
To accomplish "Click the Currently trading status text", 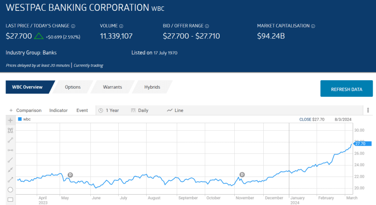I will click(88, 65).
